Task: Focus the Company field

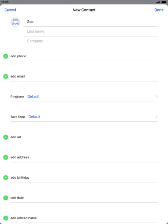Action: 90,41
